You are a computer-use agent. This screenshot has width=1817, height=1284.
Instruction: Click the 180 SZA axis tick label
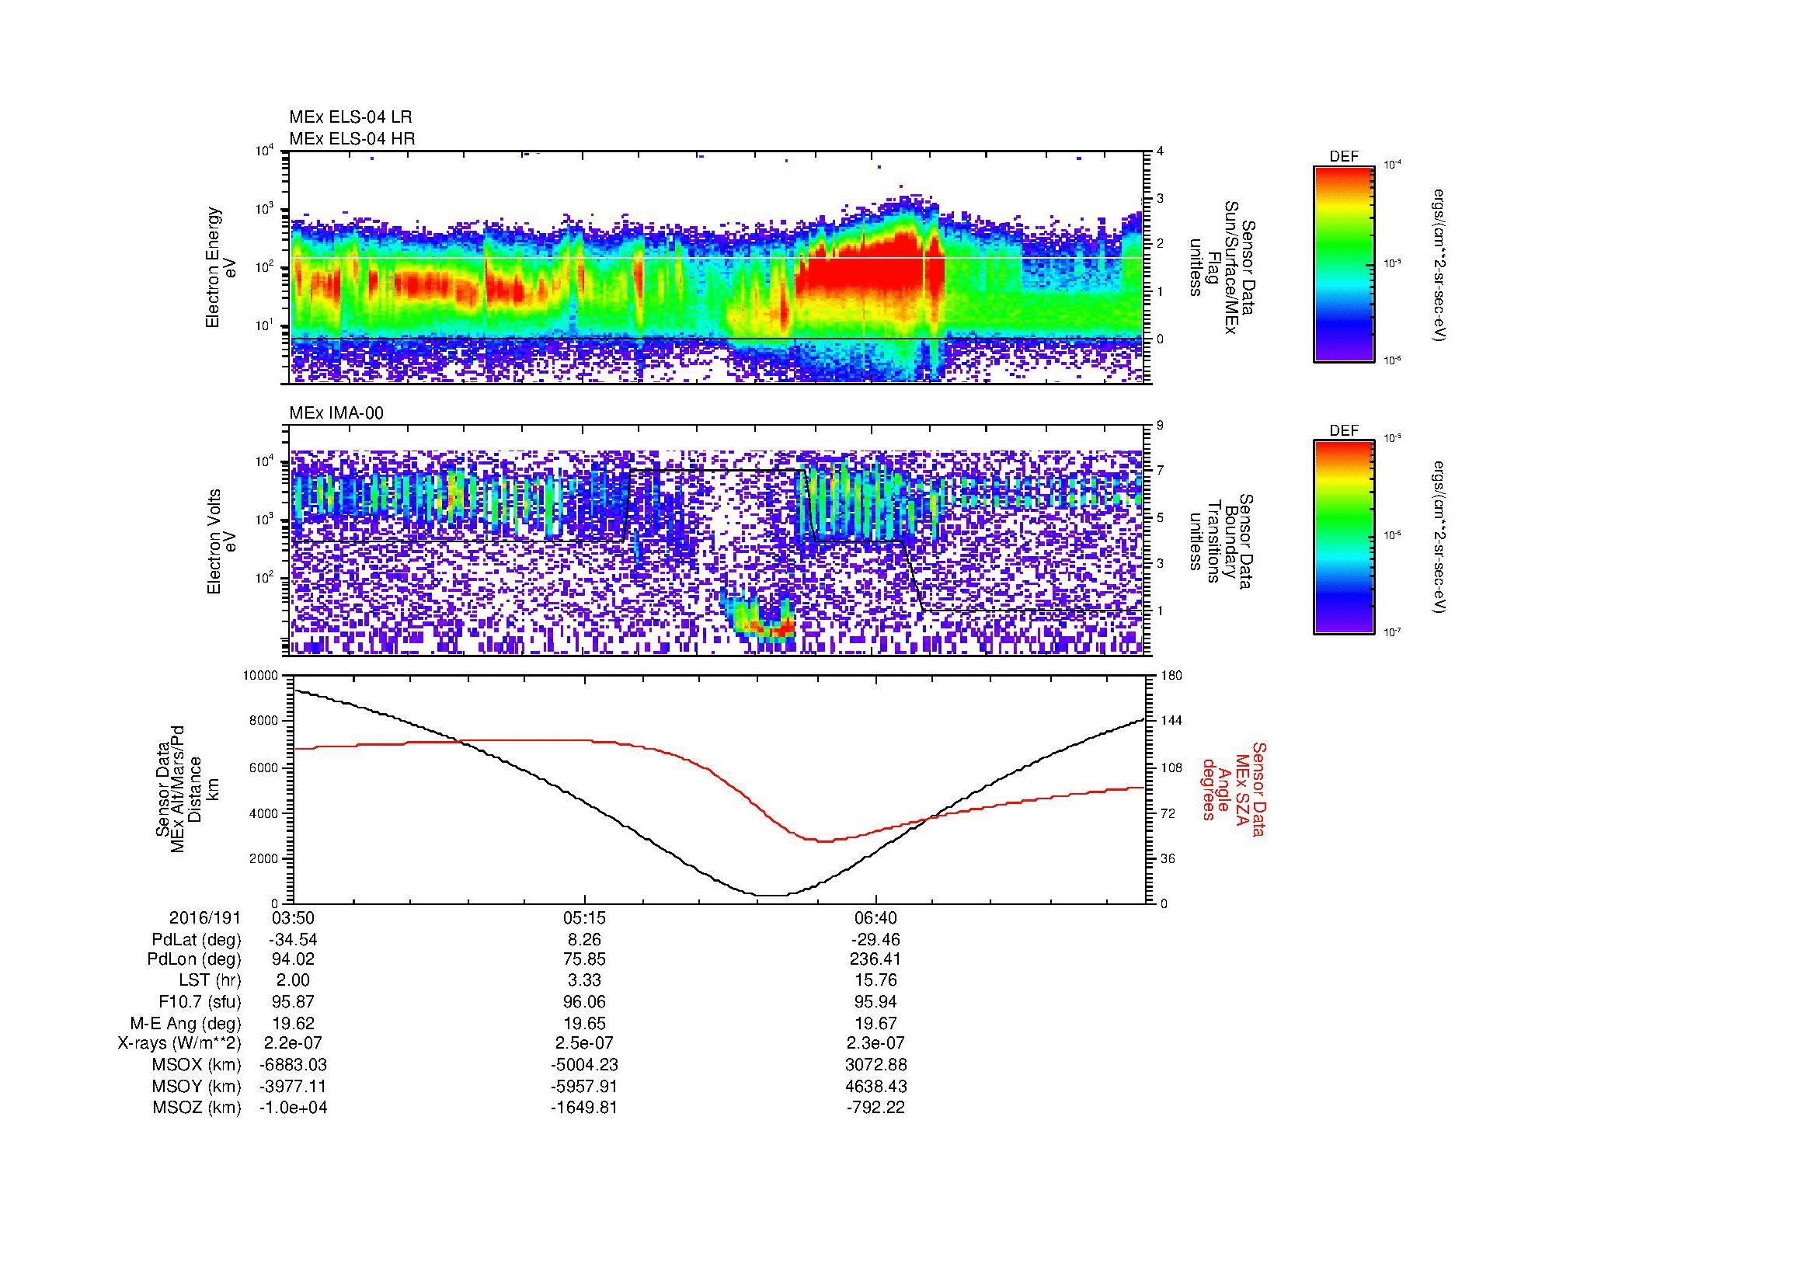[1172, 675]
